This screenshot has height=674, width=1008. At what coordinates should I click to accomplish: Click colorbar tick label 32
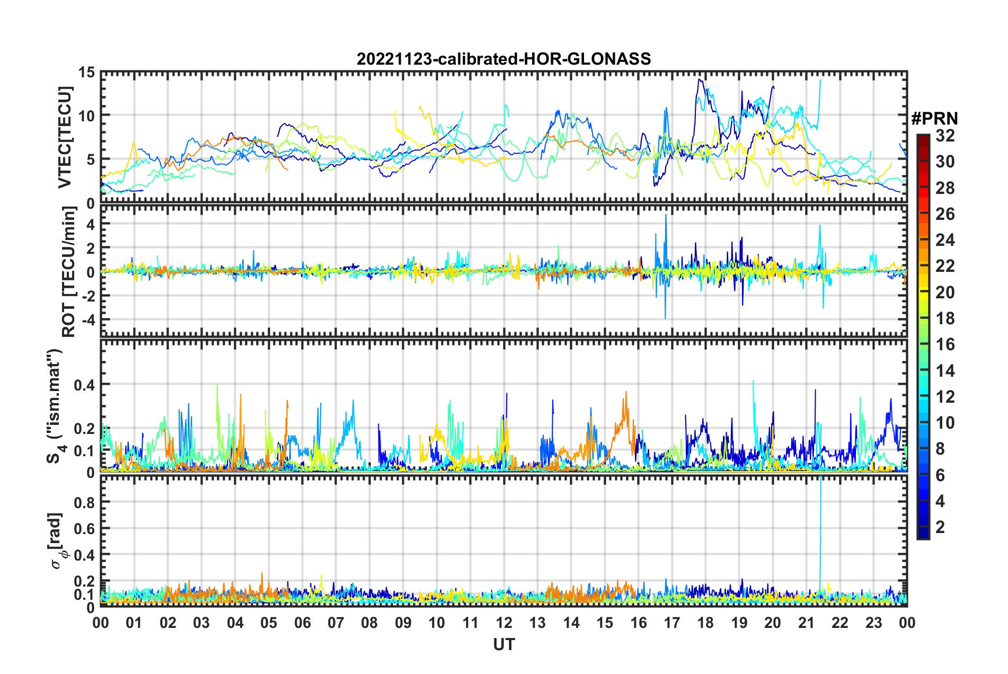pos(945,136)
